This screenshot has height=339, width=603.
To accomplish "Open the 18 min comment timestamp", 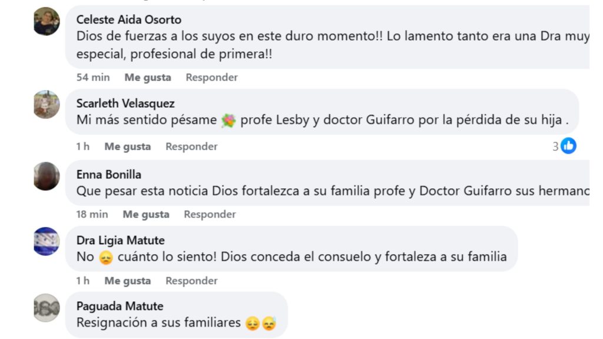I will point(91,214).
